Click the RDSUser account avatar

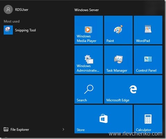(x=8, y=9)
